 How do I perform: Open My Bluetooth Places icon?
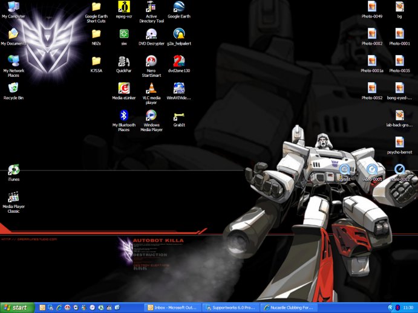[124, 115]
